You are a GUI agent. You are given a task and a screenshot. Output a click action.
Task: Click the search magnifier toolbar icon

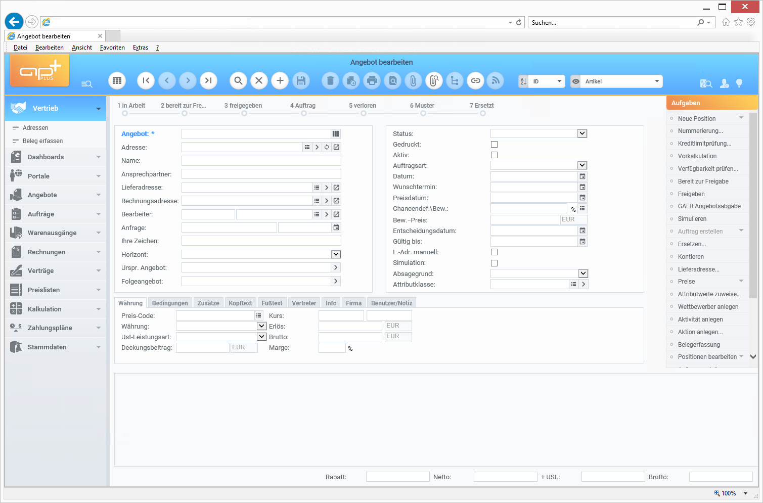click(238, 81)
